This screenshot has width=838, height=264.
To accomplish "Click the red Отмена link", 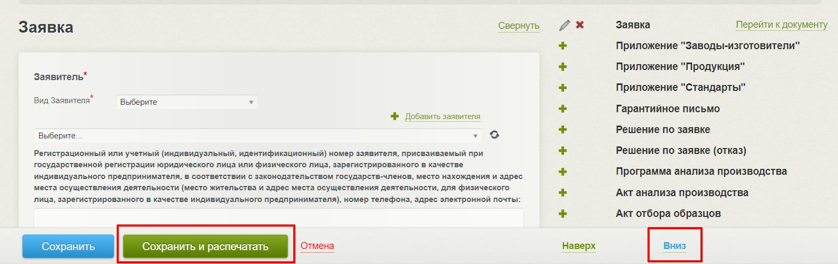I will [x=317, y=246].
